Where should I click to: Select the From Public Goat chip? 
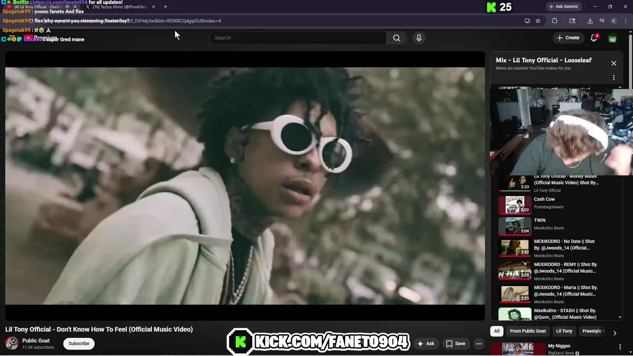point(528,331)
